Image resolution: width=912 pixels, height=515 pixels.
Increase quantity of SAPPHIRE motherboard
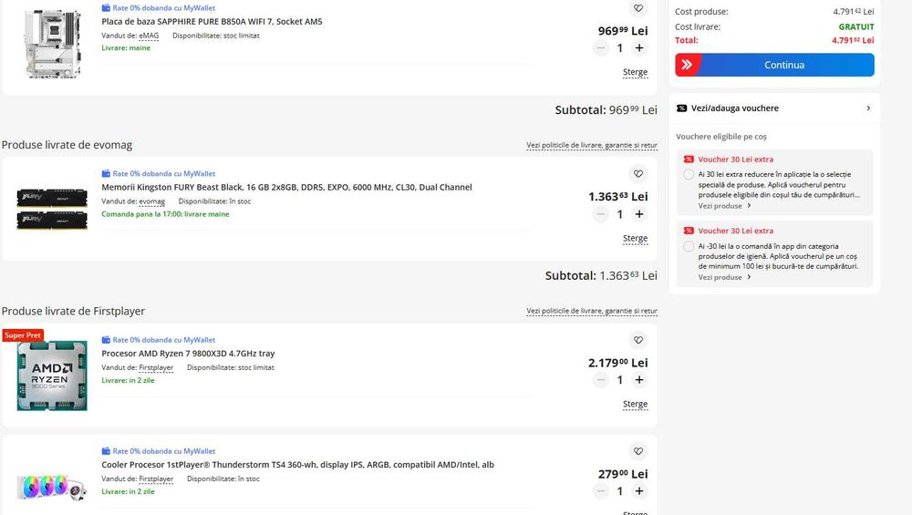(639, 48)
